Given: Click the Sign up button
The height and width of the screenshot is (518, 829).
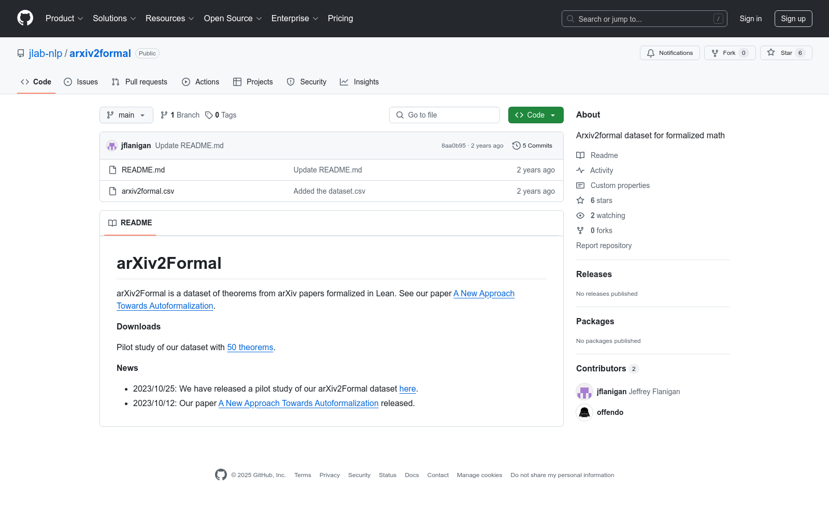Looking at the screenshot, I should 793,19.
